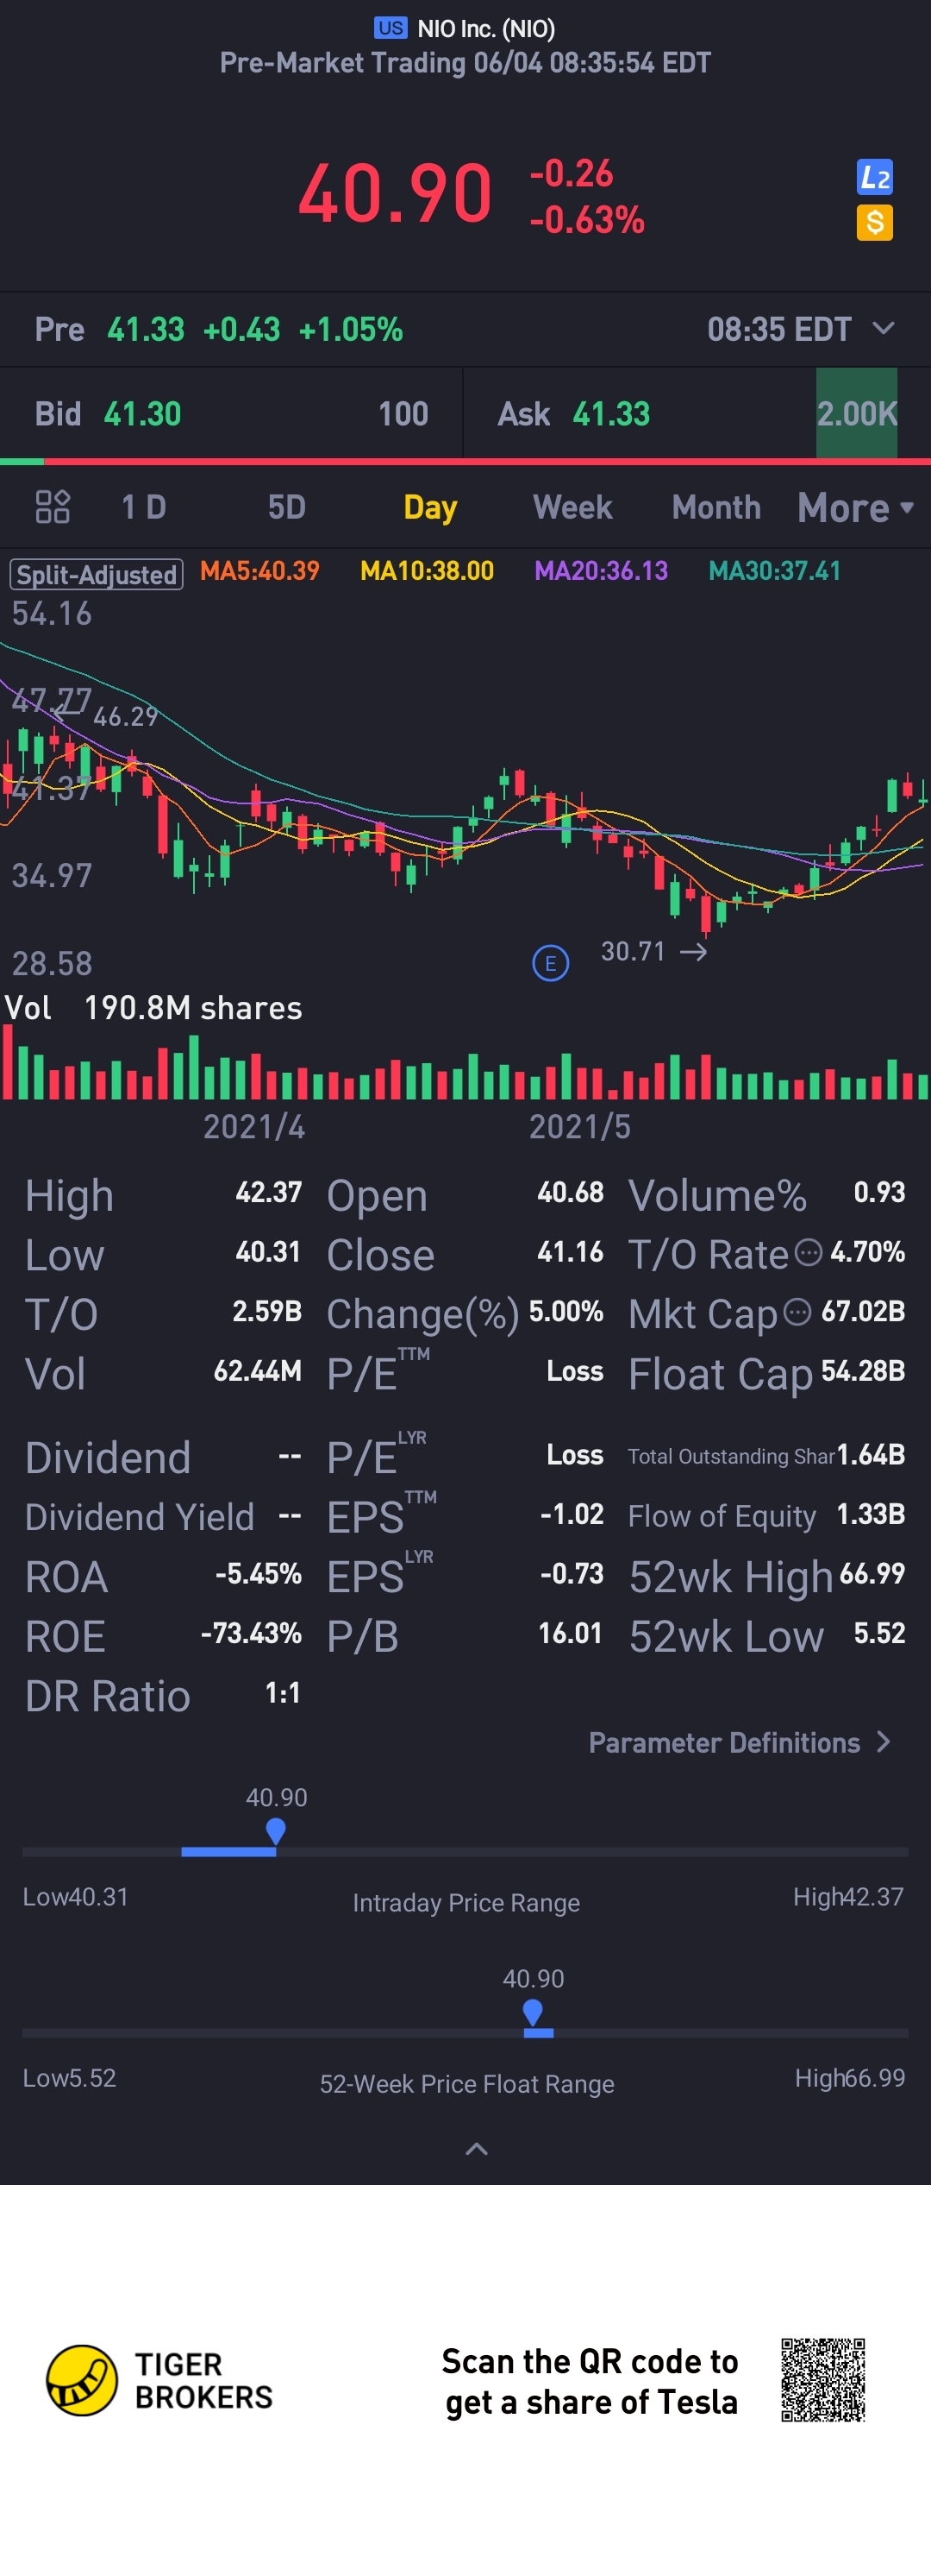Open the chart layout grid icon
Viewport: 931px width, 2576px height.
(53, 507)
